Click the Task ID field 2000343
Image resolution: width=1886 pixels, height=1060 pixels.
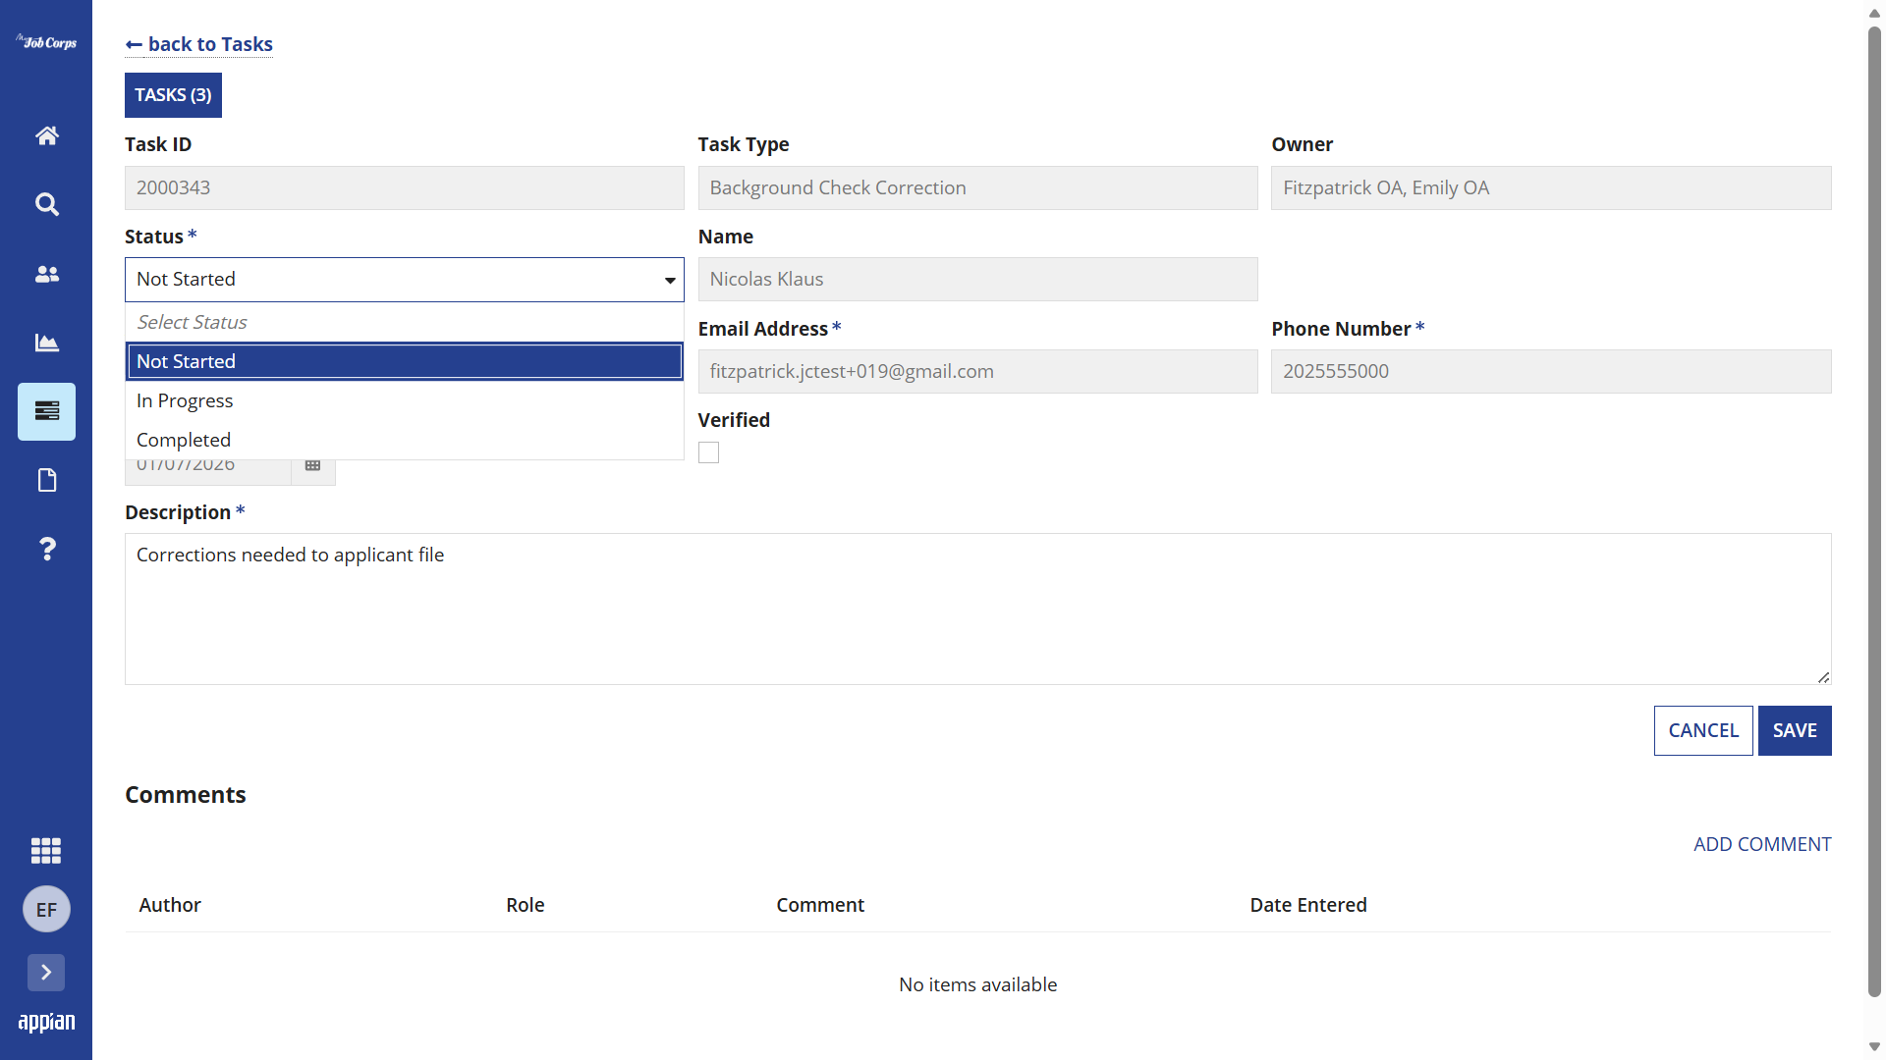coord(404,187)
